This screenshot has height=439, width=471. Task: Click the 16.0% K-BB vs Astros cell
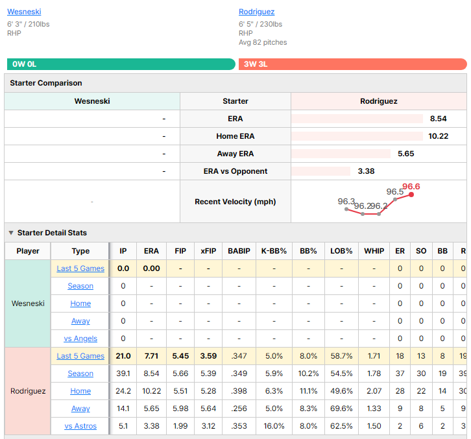[274, 426]
